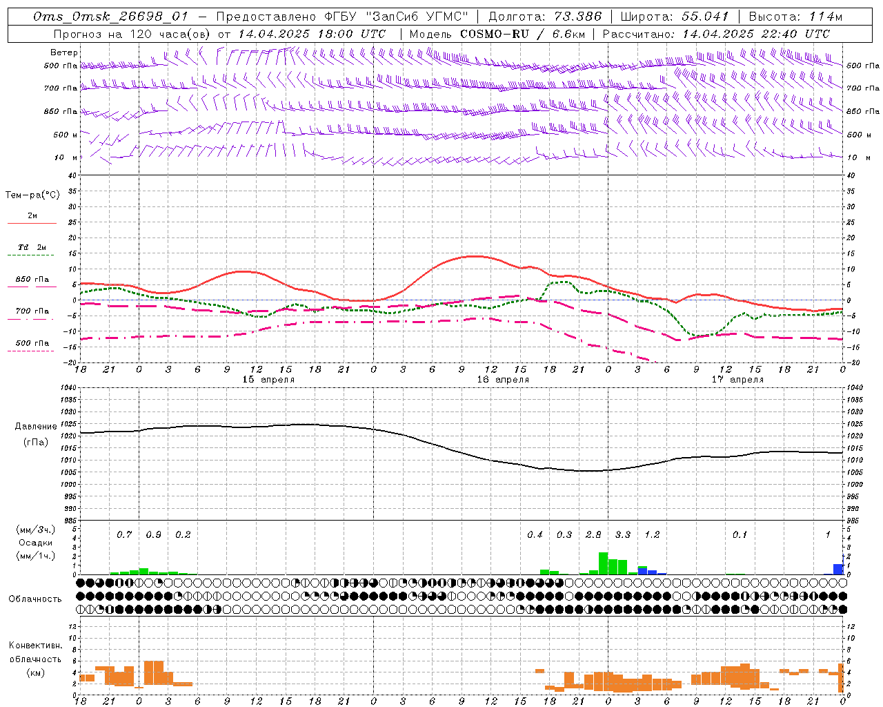Click the model name "COSMO-RU / 6.6км"
Viewport: 883px width, 707px height.
(522, 34)
